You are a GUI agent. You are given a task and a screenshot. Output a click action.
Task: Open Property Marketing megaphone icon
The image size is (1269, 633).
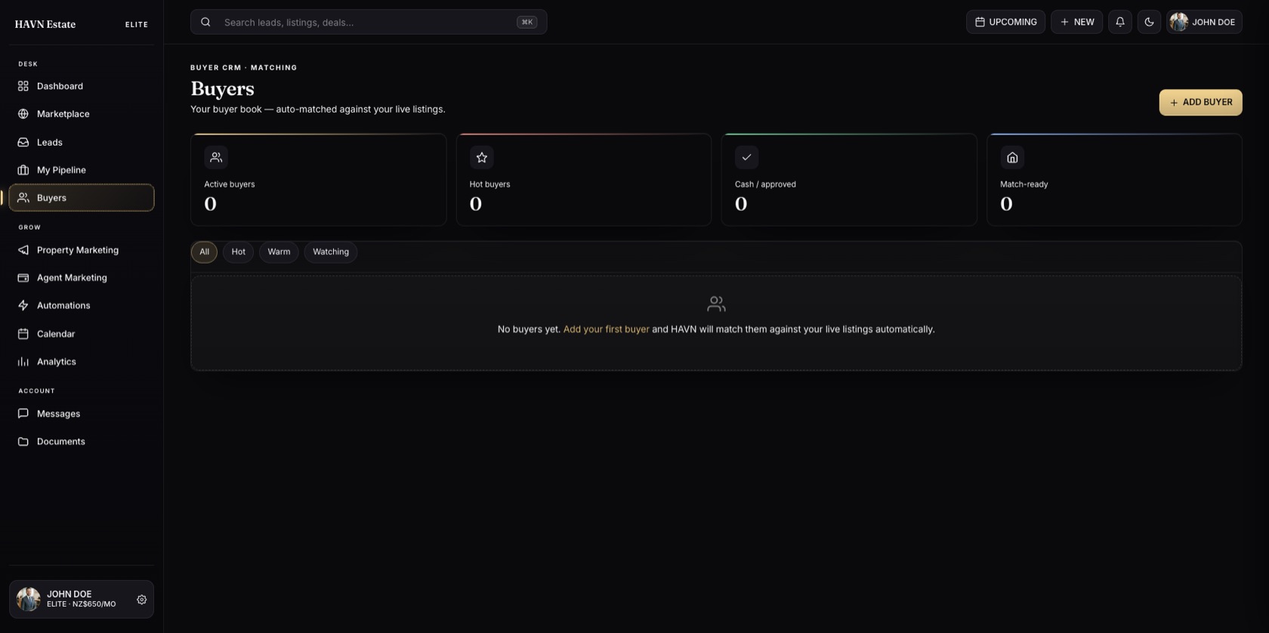(x=23, y=250)
